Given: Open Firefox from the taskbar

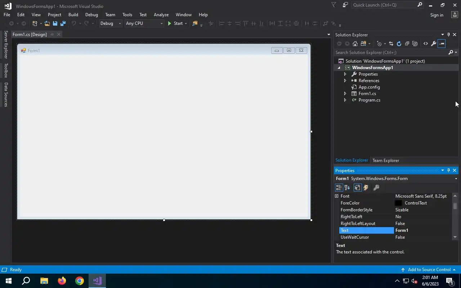Looking at the screenshot, I should (x=62, y=281).
